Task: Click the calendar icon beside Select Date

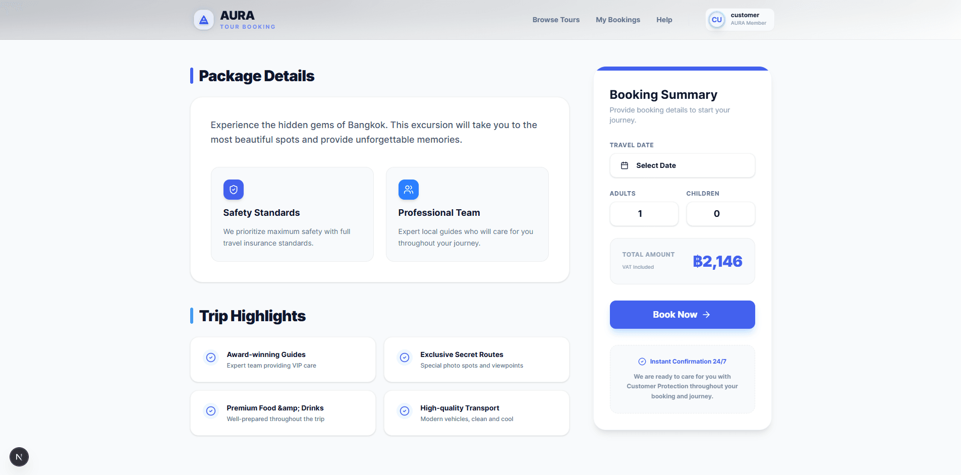Action: click(x=625, y=165)
